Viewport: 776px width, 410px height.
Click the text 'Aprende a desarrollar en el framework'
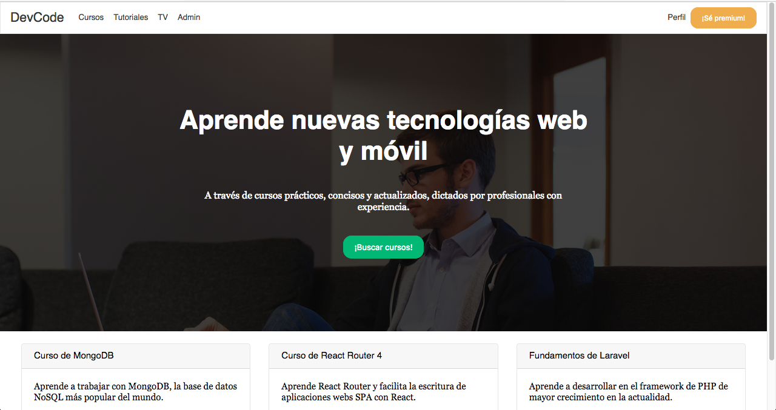tap(629, 392)
